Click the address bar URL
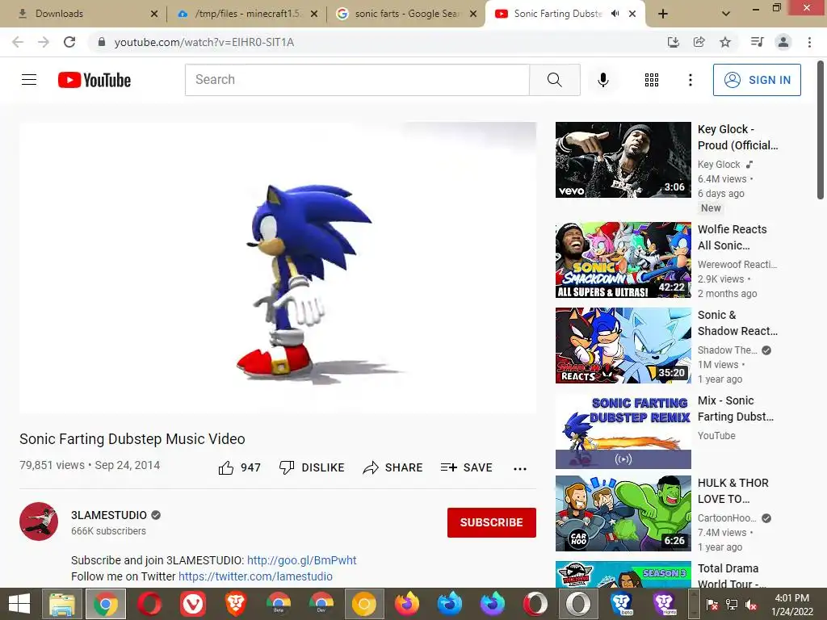Screen dimensions: 827x620 (x=204, y=42)
